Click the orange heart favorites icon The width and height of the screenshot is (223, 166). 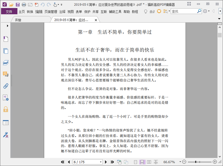[159, 11]
